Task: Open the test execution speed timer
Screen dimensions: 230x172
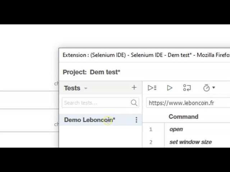Action: coord(206,88)
